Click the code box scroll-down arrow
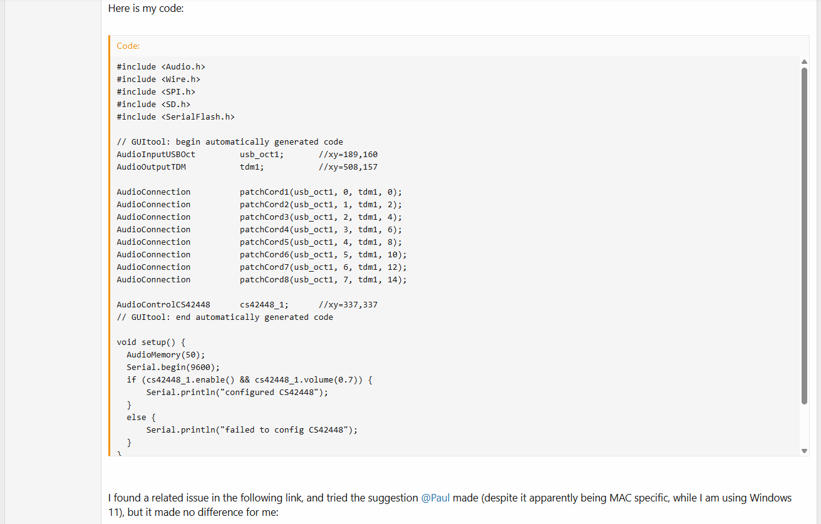The image size is (821, 524). [804, 451]
